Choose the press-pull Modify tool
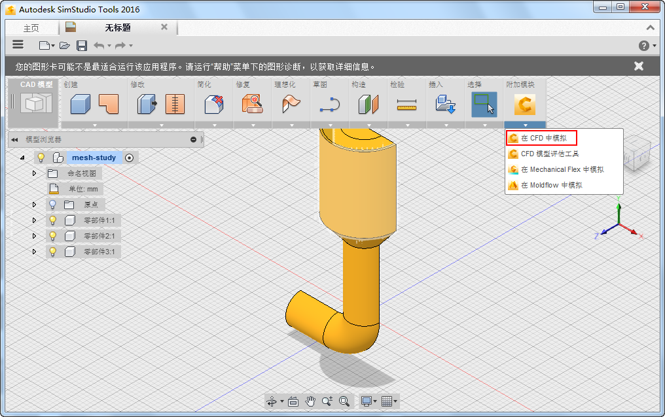 coord(147,104)
